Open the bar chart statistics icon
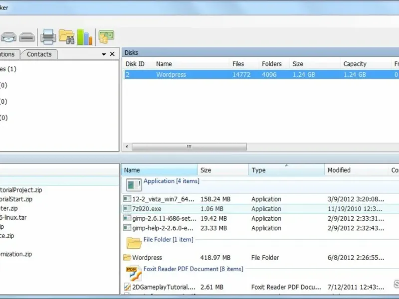The image size is (399, 299). (x=84, y=37)
